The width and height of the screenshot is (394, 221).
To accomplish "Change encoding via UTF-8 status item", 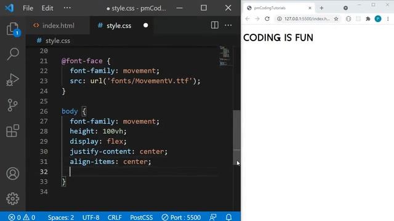I will pos(90,217).
